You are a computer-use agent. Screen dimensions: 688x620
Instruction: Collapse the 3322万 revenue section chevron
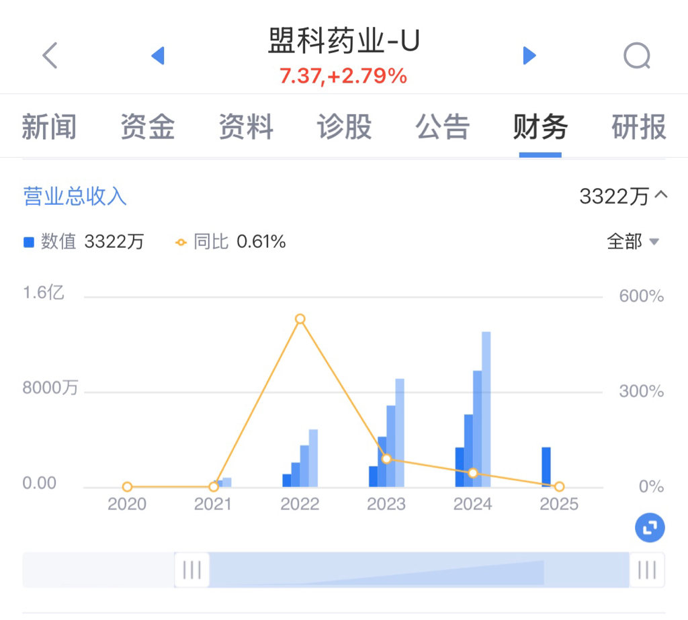pos(661,195)
